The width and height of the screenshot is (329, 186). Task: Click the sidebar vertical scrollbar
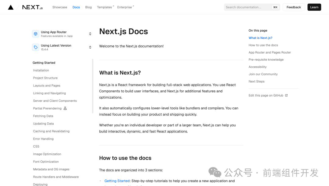coord(93,86)
